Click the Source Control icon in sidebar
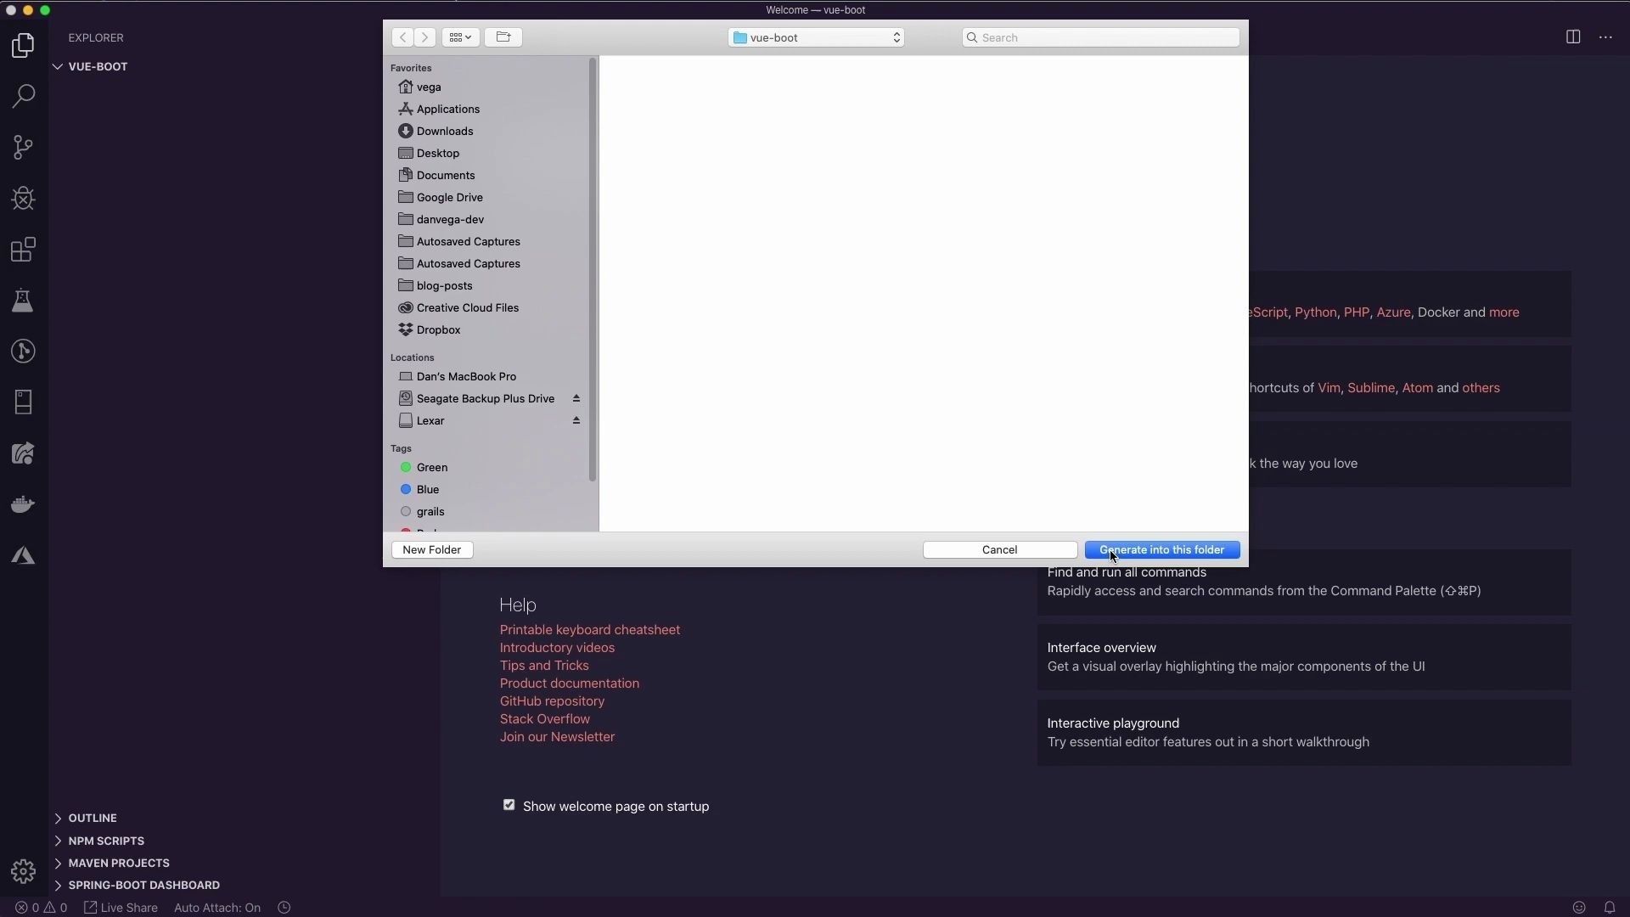Image resolution: width=1630 pixels, height=917 pixels. click(x=24, y=147)
